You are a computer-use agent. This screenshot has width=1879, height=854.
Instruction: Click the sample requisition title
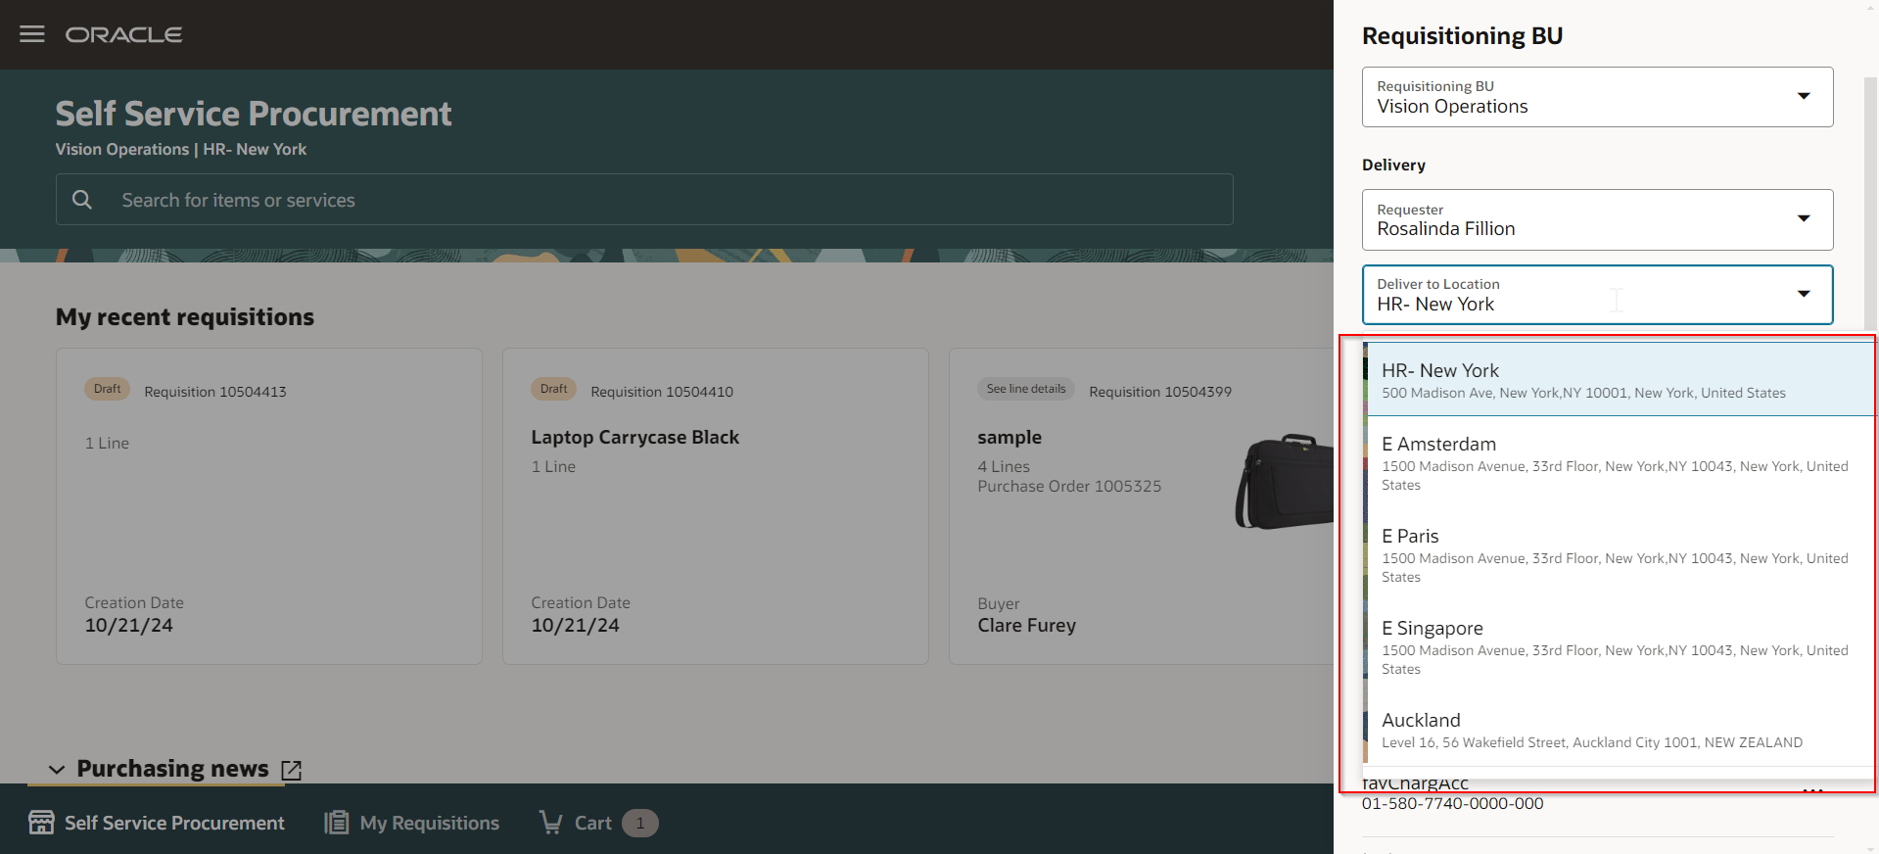(x=1010, y=438)
